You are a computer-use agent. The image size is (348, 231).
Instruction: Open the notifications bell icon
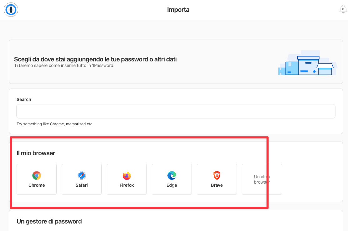pos(343,9)
